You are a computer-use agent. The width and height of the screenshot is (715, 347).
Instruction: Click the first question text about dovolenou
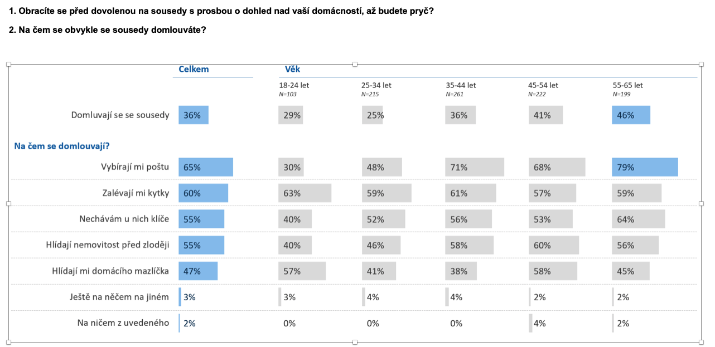[221, 11]
